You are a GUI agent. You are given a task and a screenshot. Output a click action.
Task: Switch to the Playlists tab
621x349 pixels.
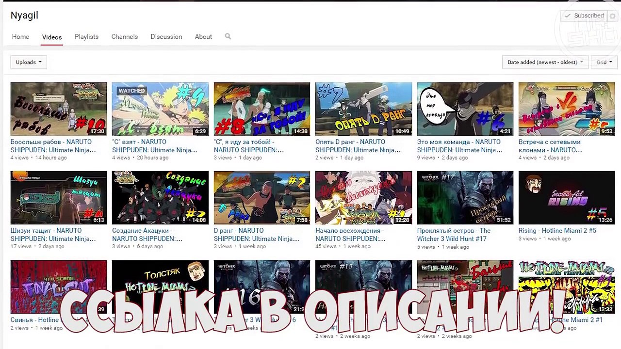(86, 37)
